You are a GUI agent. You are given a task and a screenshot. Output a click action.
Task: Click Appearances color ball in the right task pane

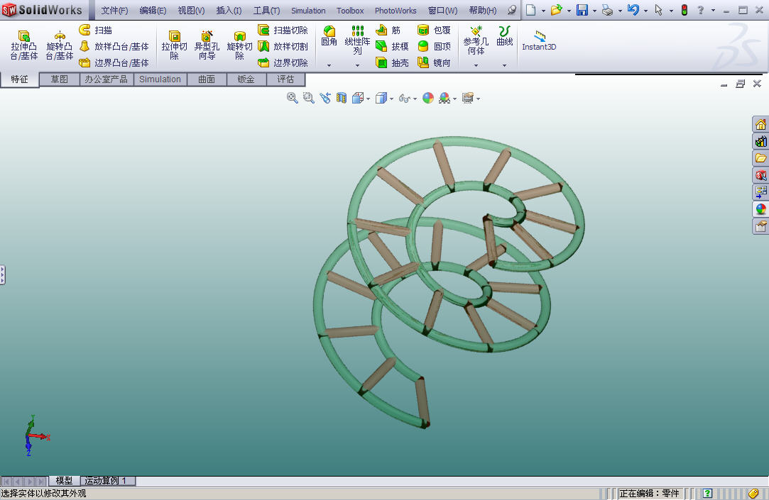click(x=760, y=209)
